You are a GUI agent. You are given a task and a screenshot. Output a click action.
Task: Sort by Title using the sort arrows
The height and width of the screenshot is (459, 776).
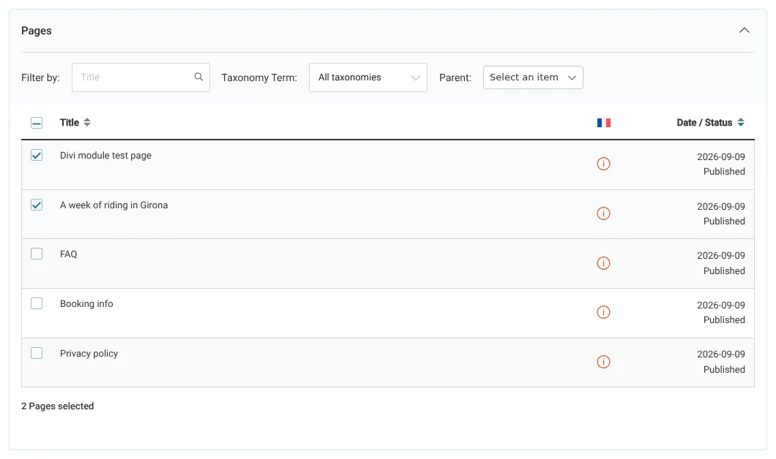click(x=87, y=122)
